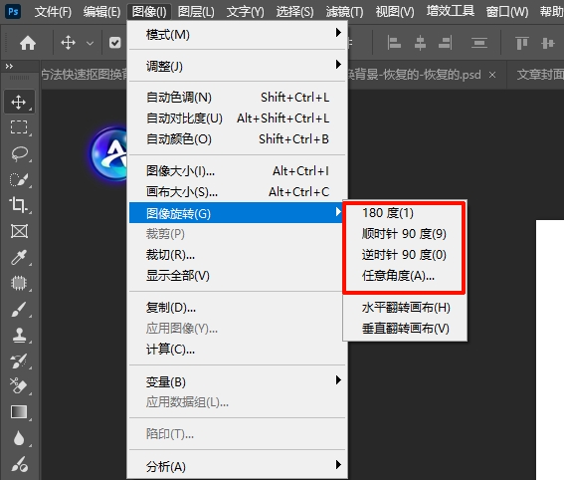This screenshot has height=480, width=564.
Task: Click the Move tool icon in options bar
Action: pyautogui.click(x=68, y=43)
